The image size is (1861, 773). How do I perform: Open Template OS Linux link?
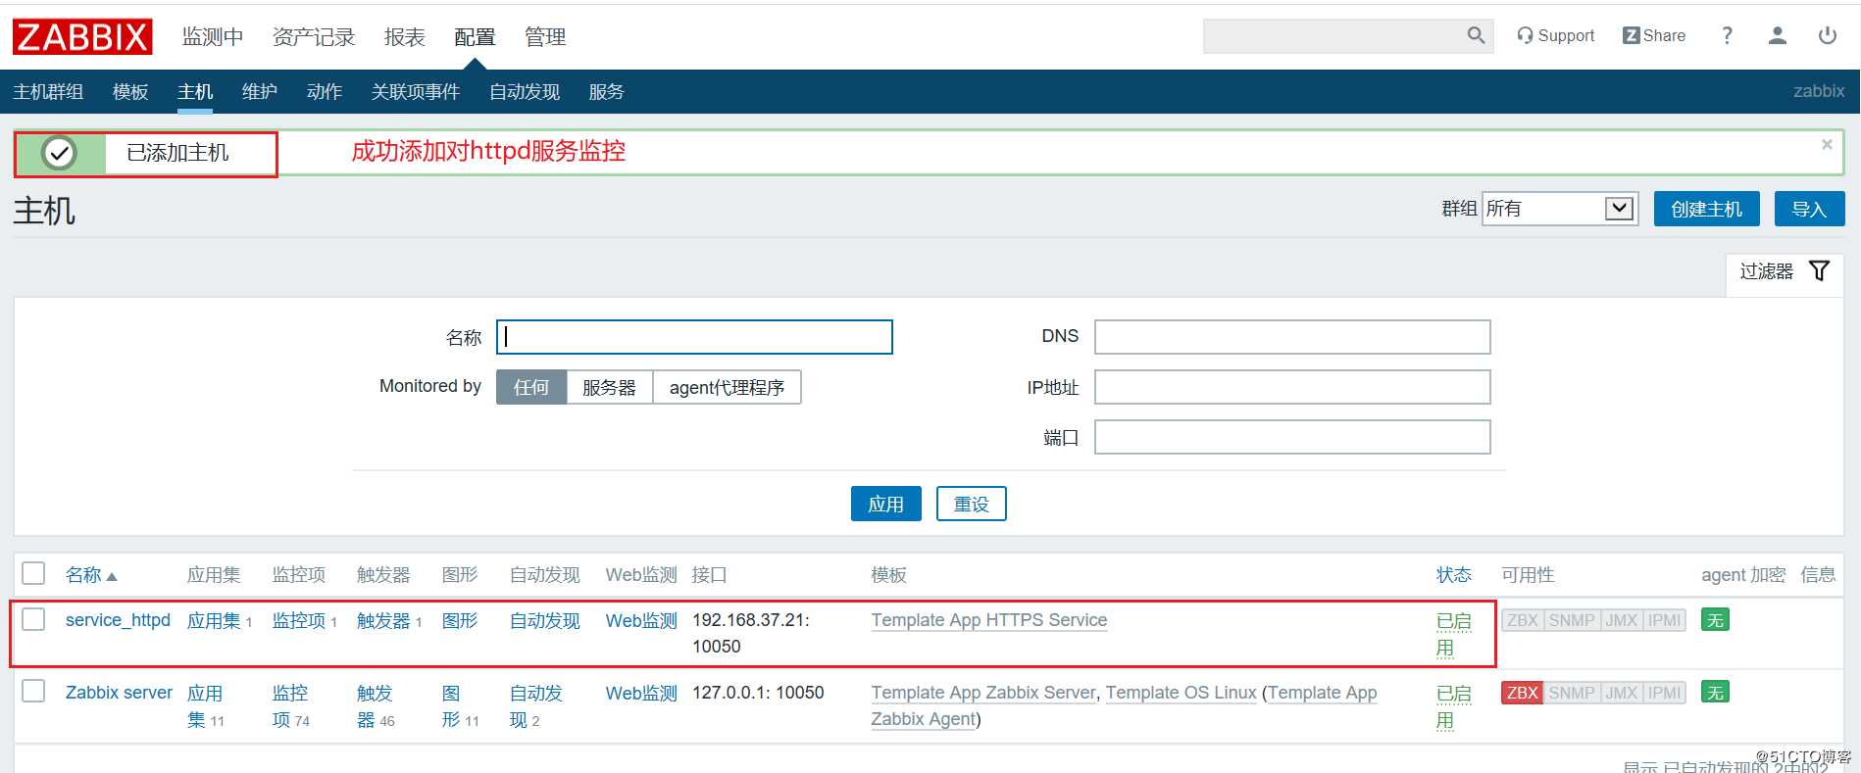[x=1182, y=693]
